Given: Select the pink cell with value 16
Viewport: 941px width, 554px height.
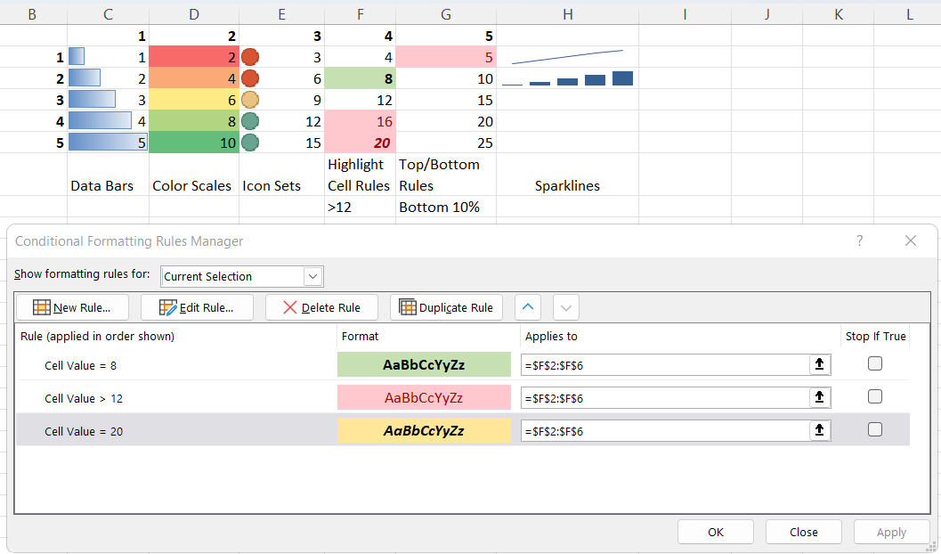Looking at the screenshot, I should pos(360,122).
